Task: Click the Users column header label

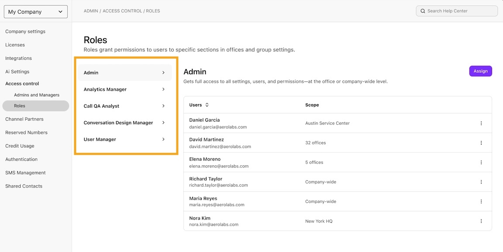Action: [195, 105]
